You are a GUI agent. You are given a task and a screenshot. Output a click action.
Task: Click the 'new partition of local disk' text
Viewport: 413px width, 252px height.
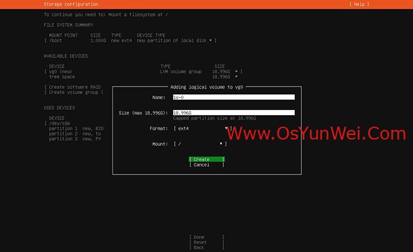click(x=172, y=40)
